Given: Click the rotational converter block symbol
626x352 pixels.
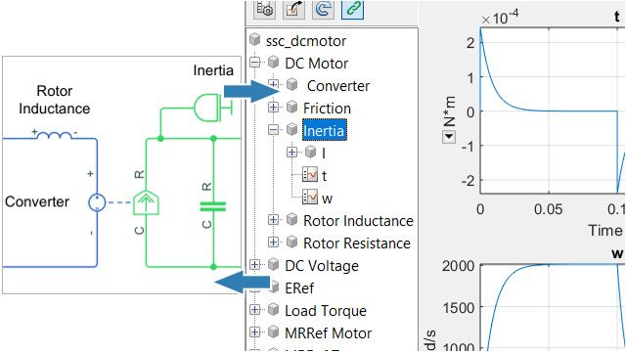Looking at the screenshot, I should [146, 202].
